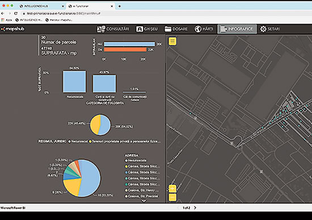Image resolution: width=312 pixels, height=220 pixels.
Task: Close the e-Functionar tab
Action: click(x=112, y=6)
